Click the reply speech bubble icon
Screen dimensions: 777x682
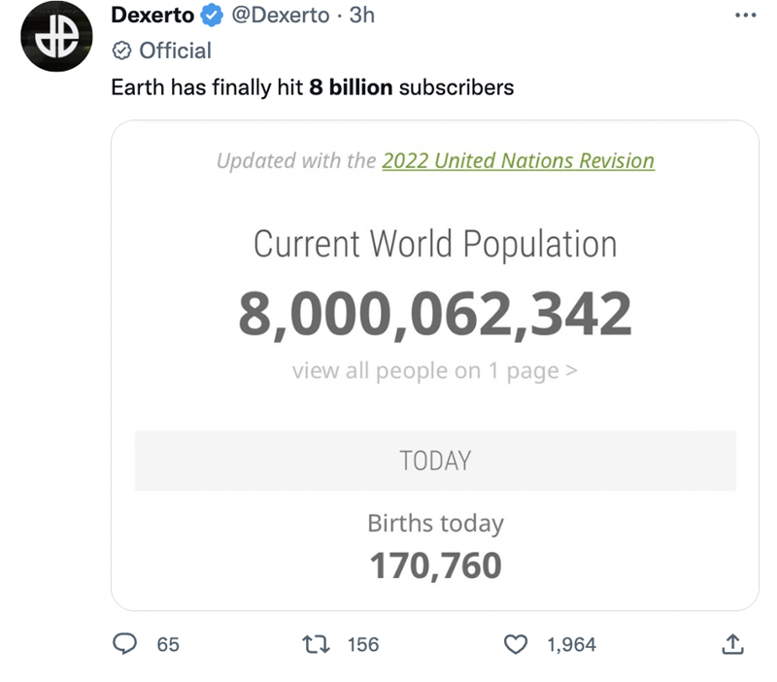pos(125,643)
